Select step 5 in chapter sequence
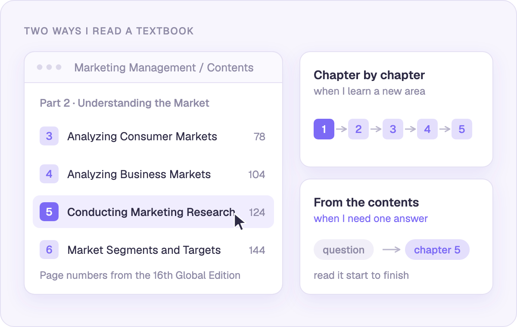The width and height of the screenshot is (517, 327). click(x=462, y=129)
